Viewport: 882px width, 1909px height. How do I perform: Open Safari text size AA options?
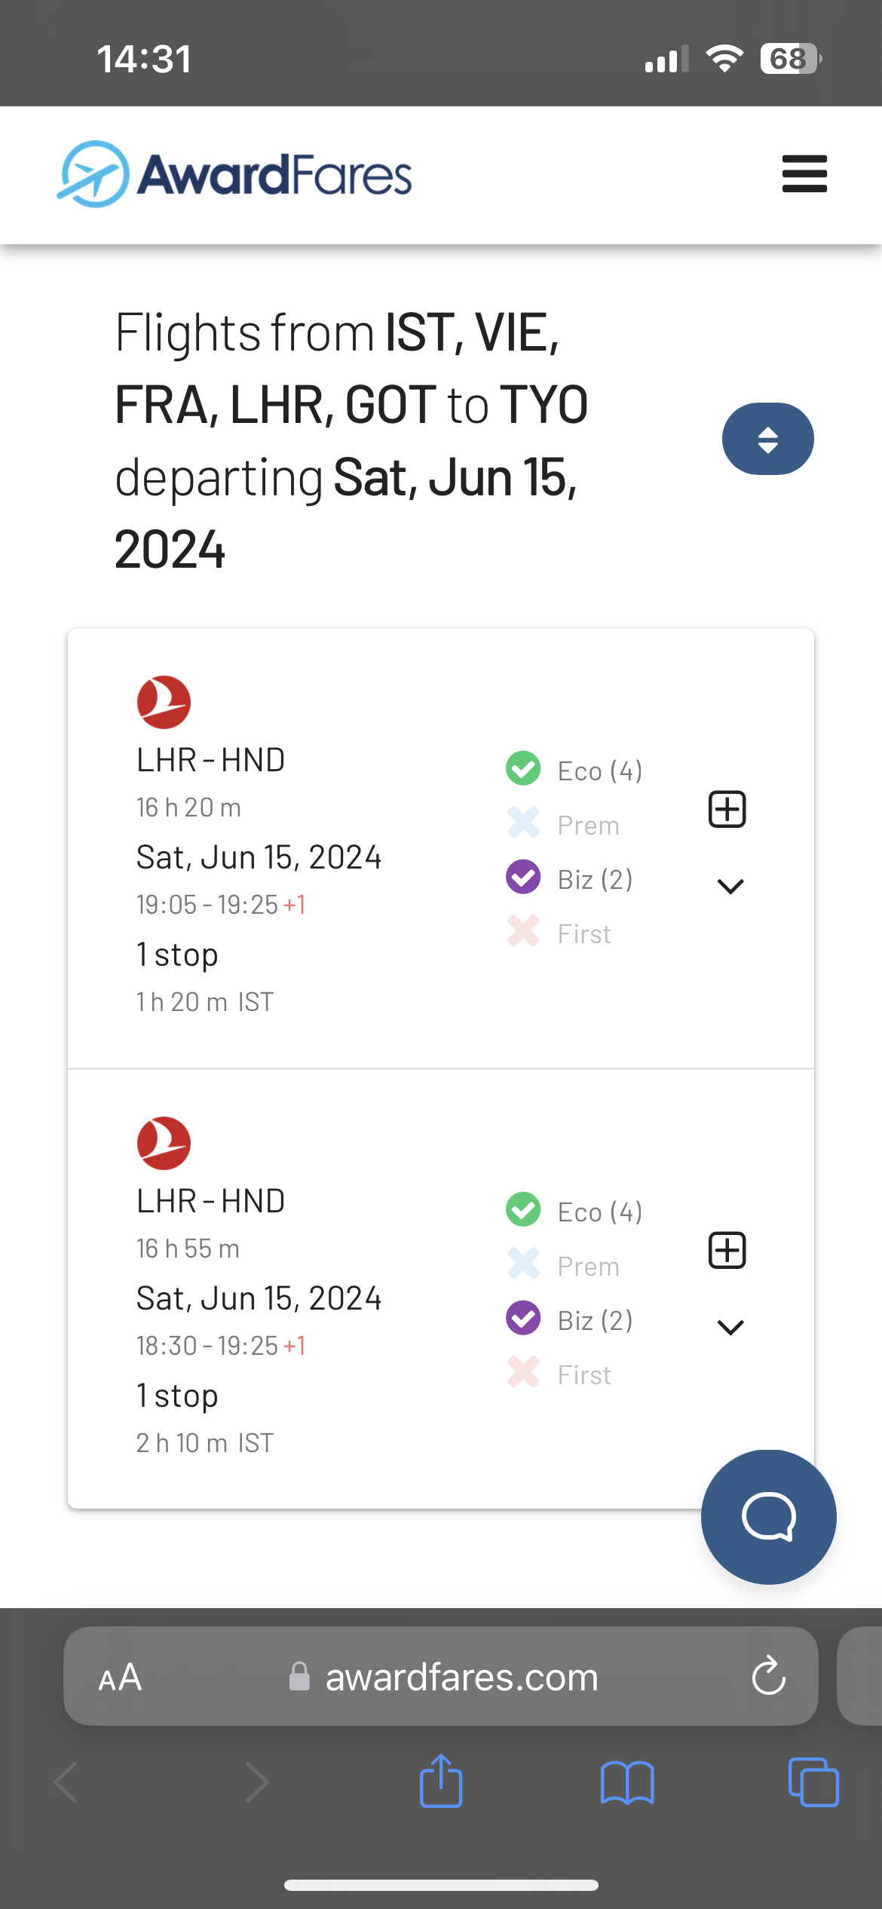point(121,1678)
